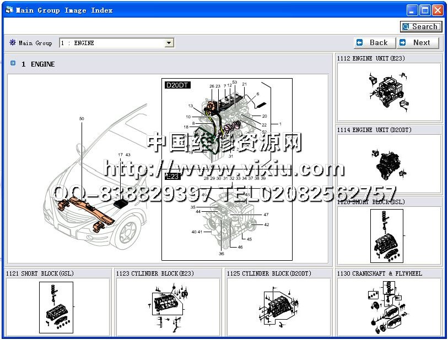The width and height of the screenshot is (448, 340).
Task: Select the 1125 CYLINDER BLOCK(D20DT) thumbnail
Action: tap(278, 306)
